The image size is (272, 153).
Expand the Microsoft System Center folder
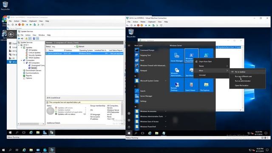(x=150, y=81)
